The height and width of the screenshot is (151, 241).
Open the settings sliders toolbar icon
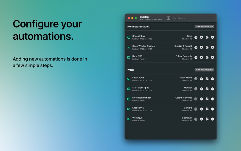168,18
